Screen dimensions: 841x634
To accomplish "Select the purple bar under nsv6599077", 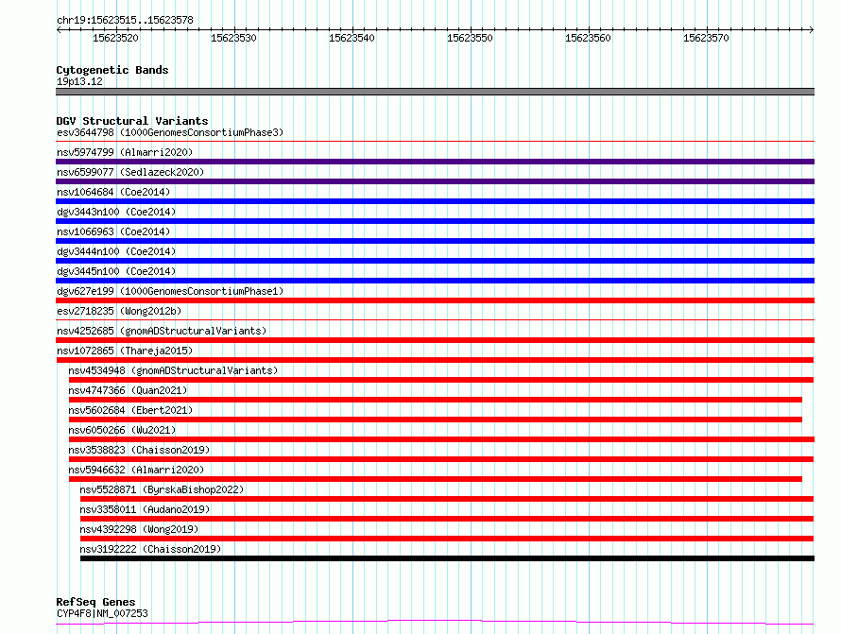I will click(x=435, y=181).
